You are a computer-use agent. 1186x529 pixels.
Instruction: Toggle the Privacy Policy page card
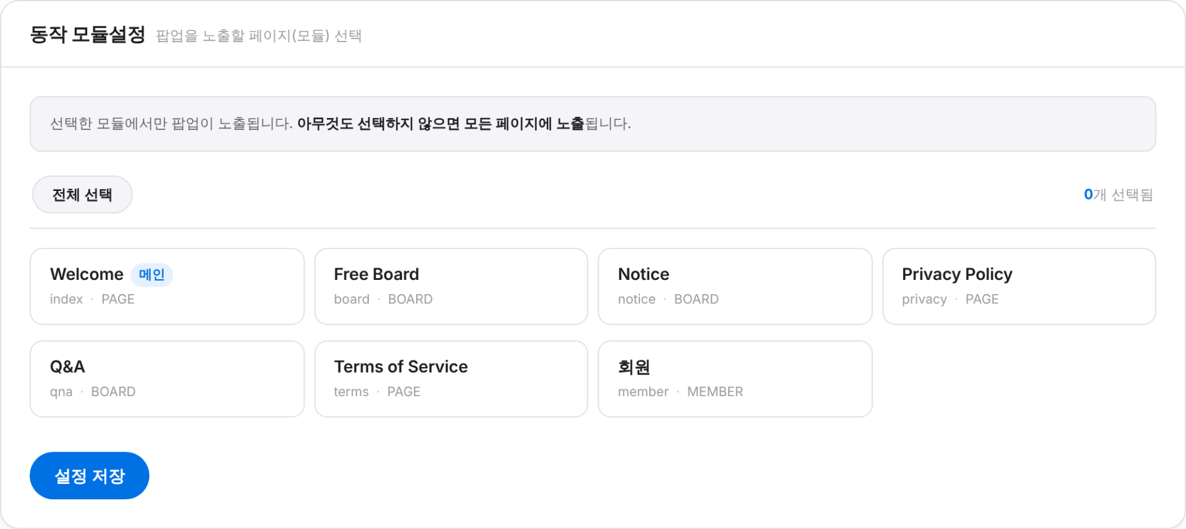pyautogui.click(x=1019, y=287)
